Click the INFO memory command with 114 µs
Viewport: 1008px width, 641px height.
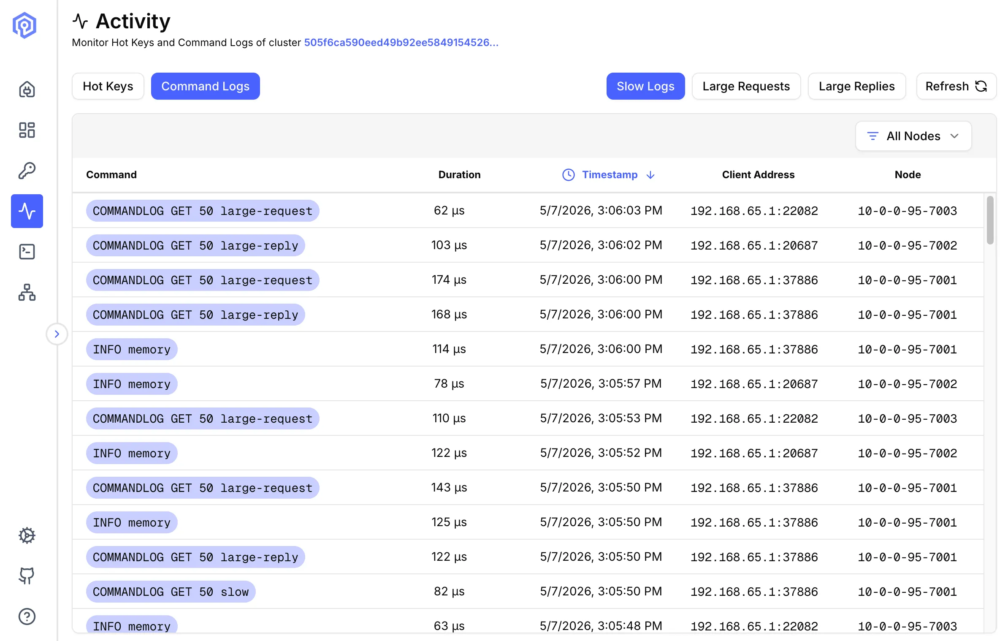tap(132, 349)
